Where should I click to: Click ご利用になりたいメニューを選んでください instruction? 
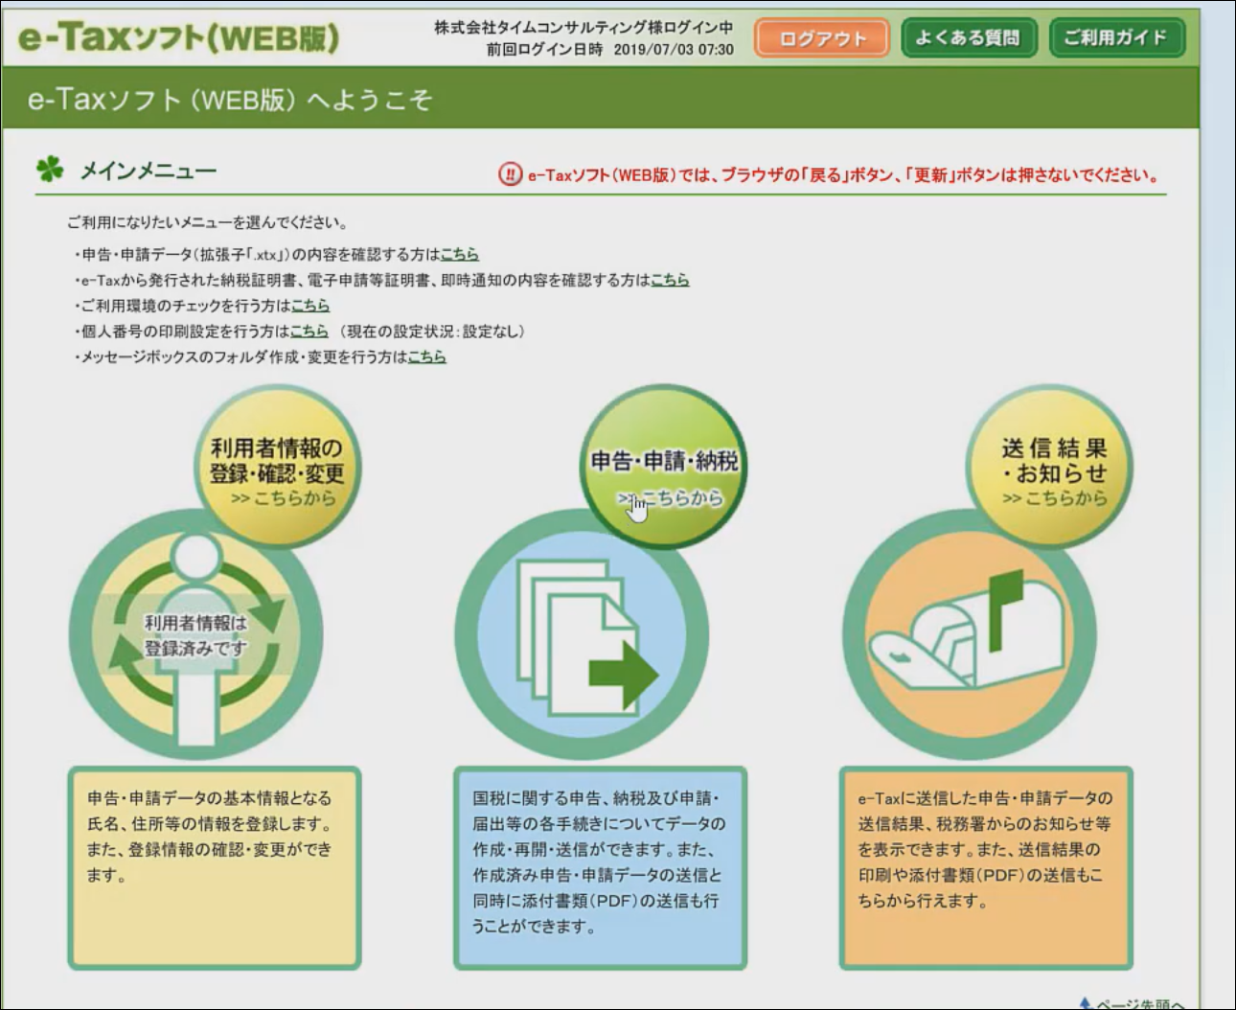coord(207,222)
